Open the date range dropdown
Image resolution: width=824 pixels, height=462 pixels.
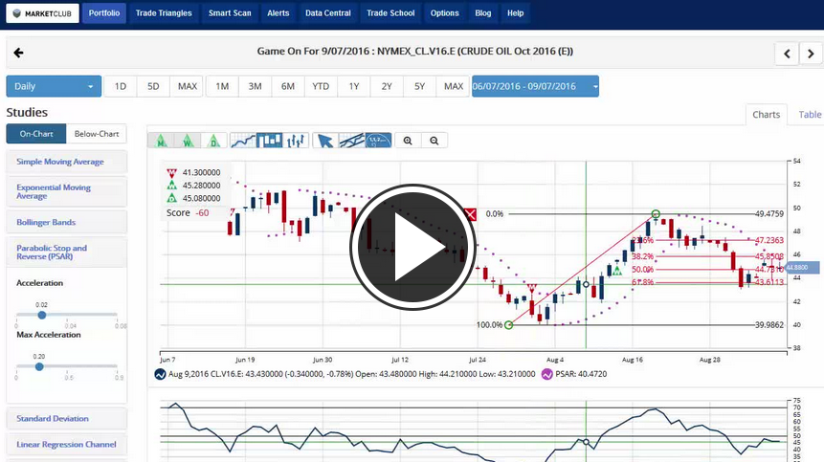(535, 86)
